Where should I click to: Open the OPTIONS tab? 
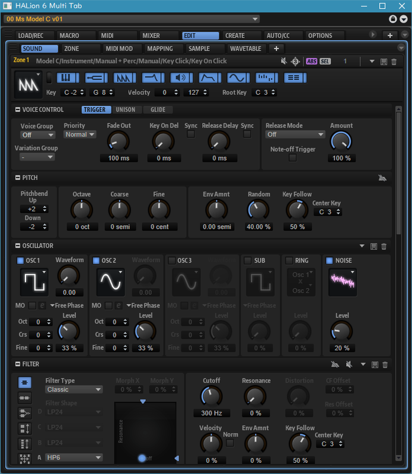(x=324, y=36)
